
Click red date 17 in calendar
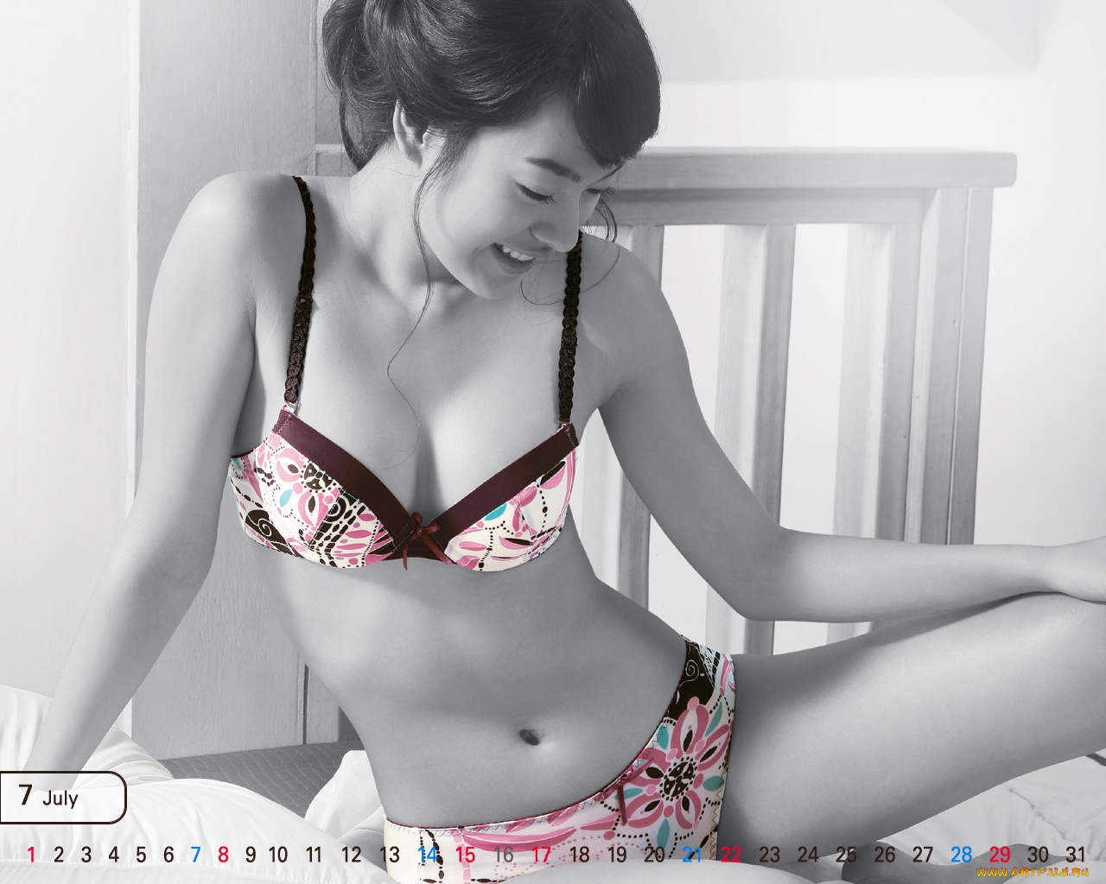pyautogui.click(x=541, y=855)
